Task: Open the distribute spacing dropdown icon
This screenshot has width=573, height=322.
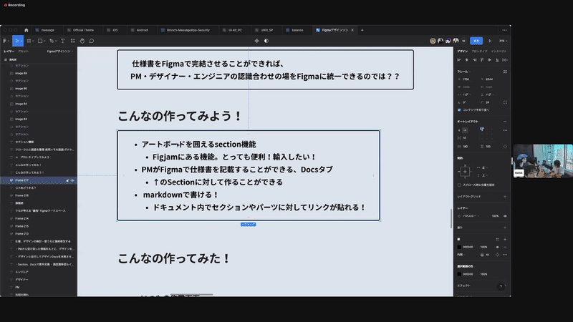Action: pos(505,60)
